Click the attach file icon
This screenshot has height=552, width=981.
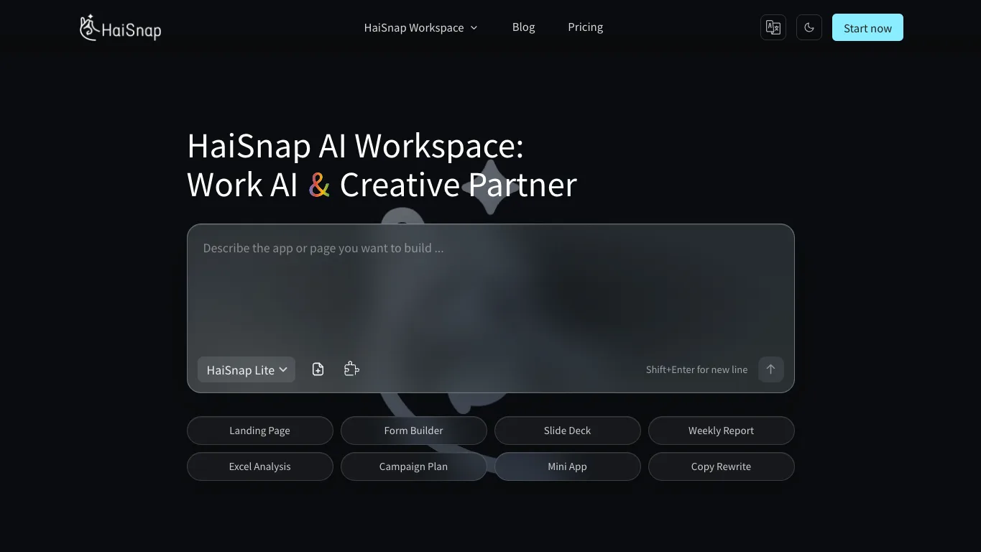[x=318, y=369]
